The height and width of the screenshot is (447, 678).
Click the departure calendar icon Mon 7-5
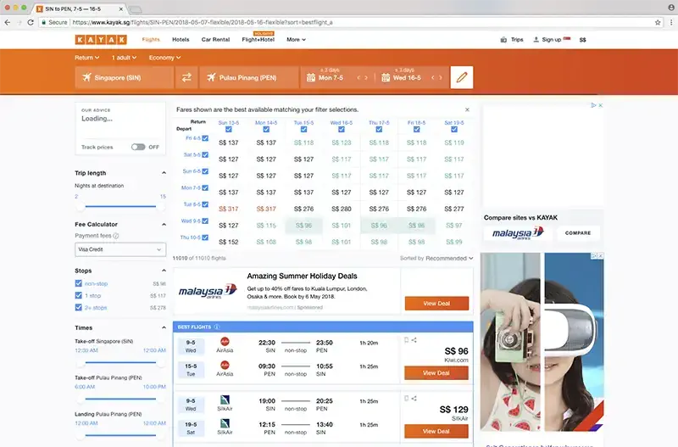(310, 78)
